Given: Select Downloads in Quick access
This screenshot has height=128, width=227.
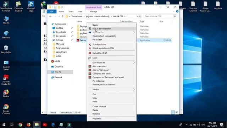Looking at the screenshot, I should point(61,32).
